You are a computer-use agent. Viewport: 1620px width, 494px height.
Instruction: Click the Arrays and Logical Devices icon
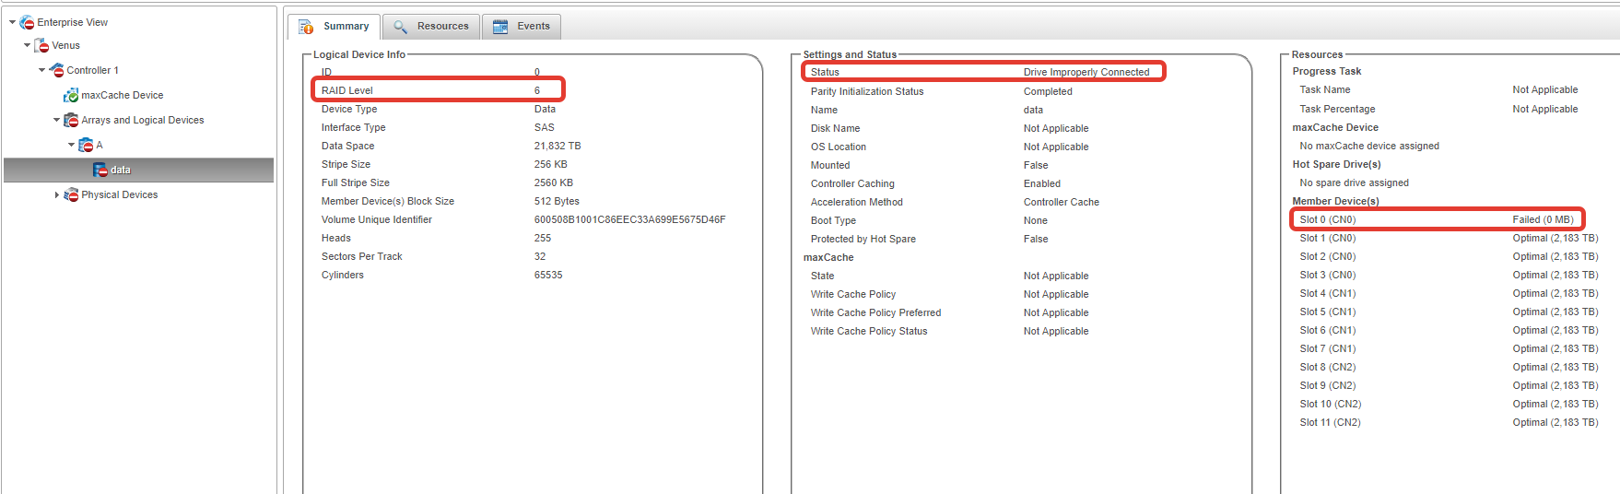click(x=71, y=120)
